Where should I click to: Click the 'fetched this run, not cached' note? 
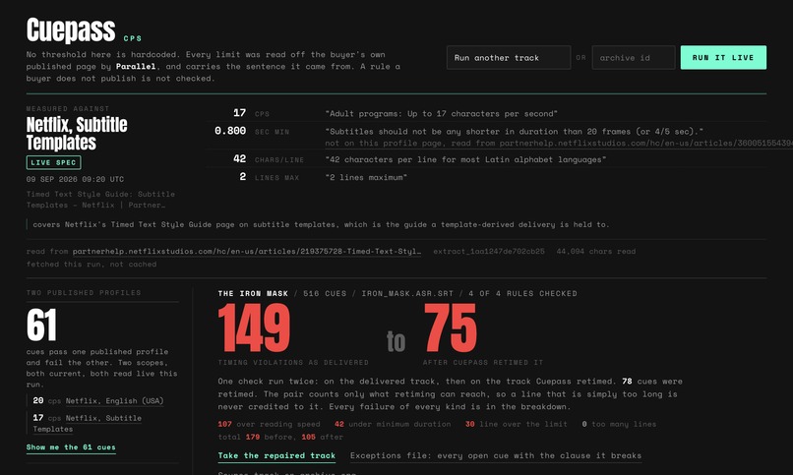(x=91, y=264)
